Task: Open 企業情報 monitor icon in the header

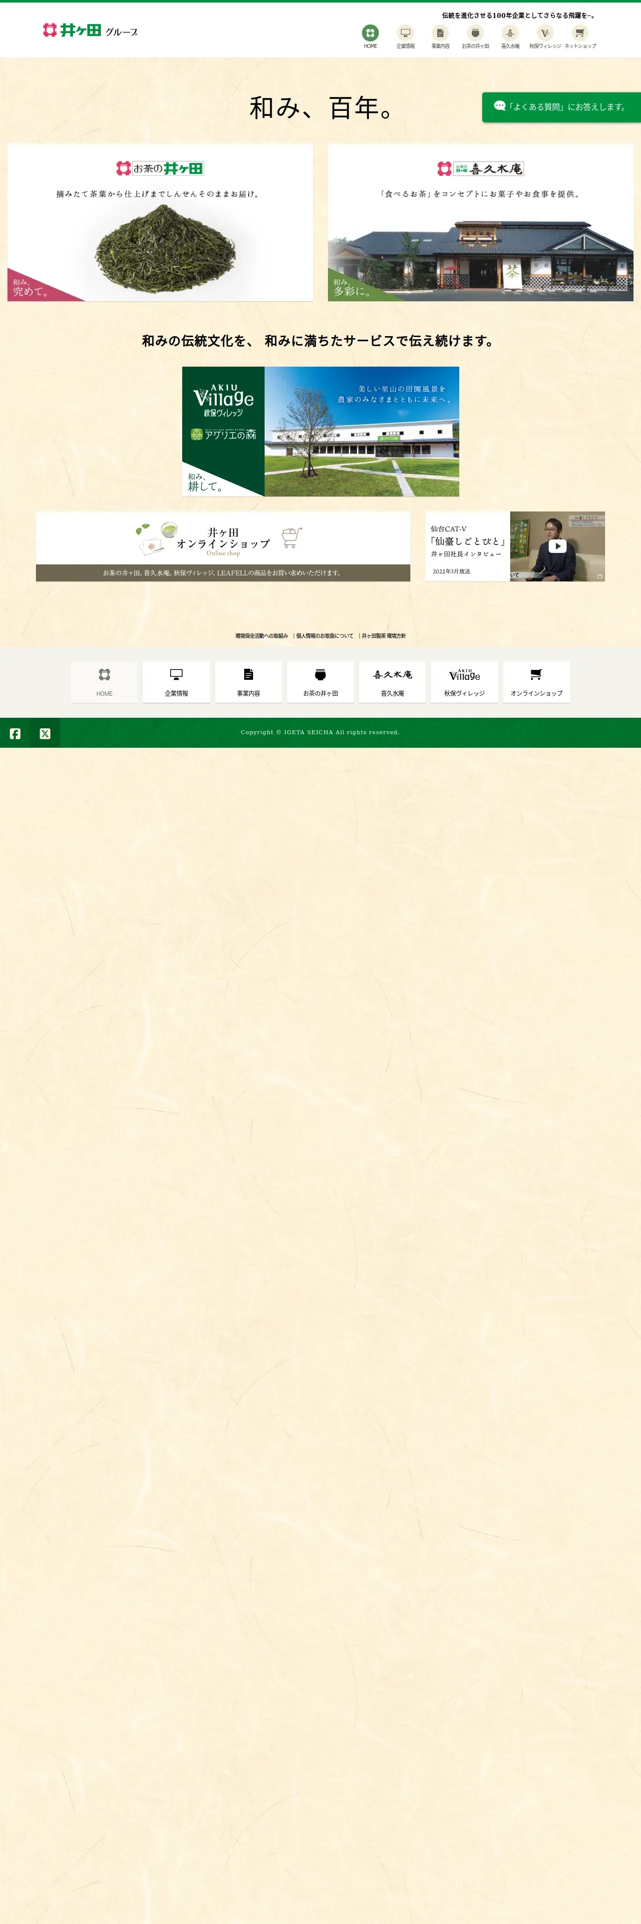Action: [405, 36]
